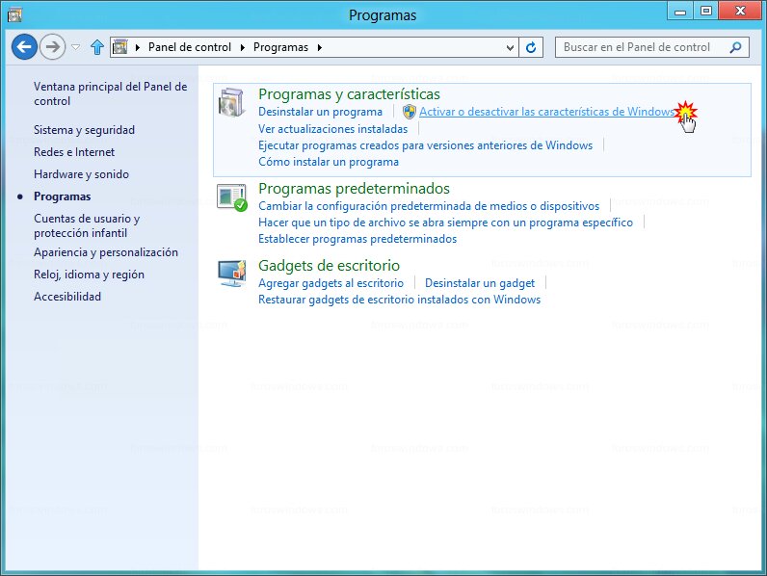767x576 pixels.
Task: Open Reloj, idioma y región
Action: pyautogui.click(x=89, y=275)
